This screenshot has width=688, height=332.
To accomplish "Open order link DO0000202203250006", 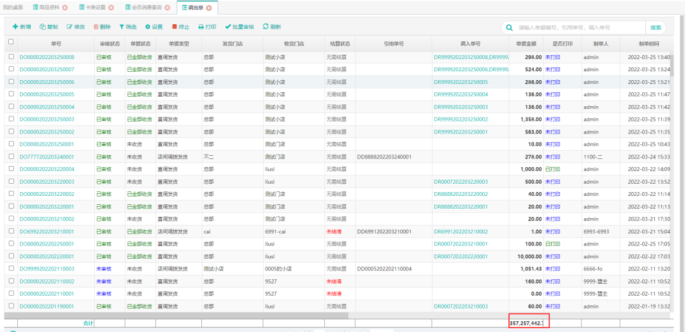I will pos(47,82).
